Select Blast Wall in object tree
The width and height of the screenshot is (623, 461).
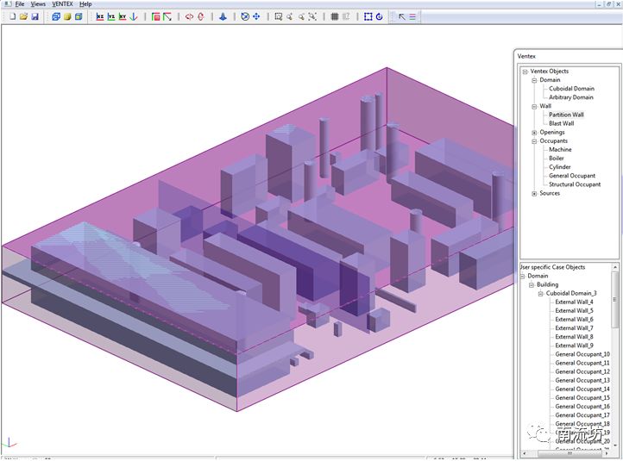pyautogui.click(x=561, y=123)
